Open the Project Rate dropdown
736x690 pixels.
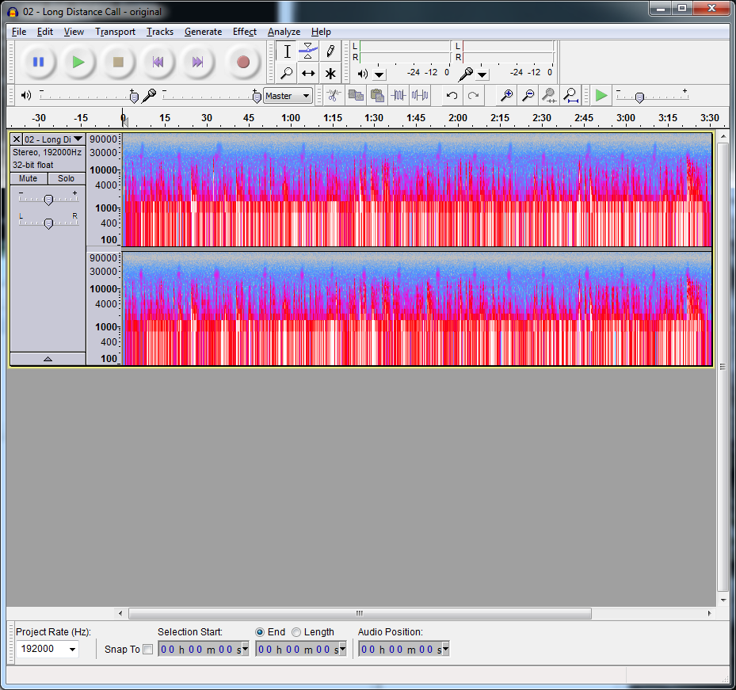point(72,649)
